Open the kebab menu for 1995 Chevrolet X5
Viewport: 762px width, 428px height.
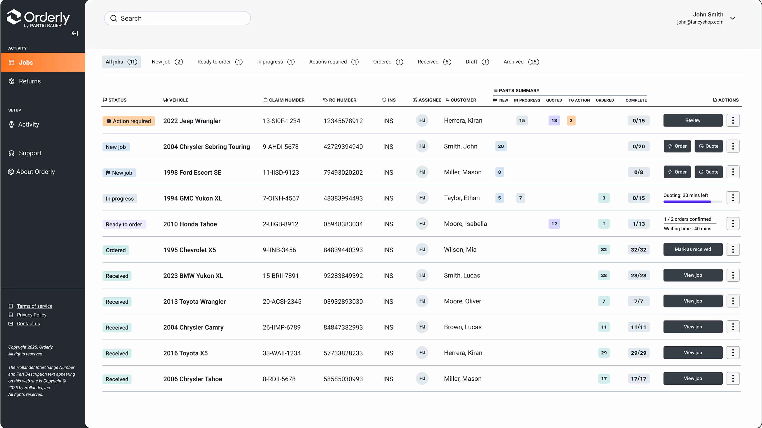coord(733,249)
